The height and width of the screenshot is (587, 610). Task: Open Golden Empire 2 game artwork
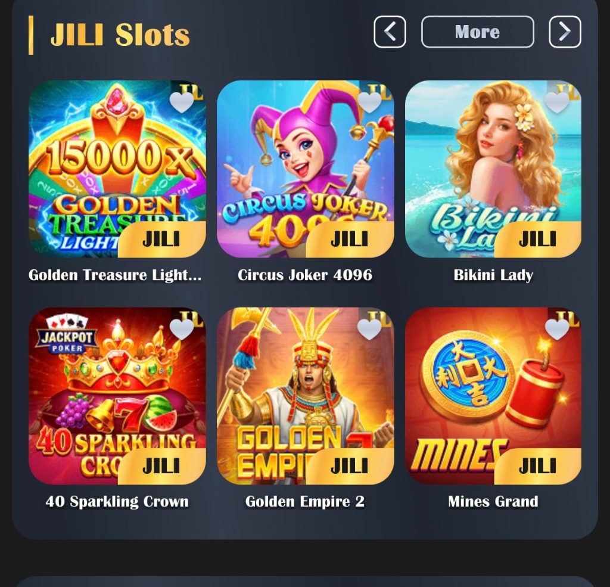tap(306, 396)
